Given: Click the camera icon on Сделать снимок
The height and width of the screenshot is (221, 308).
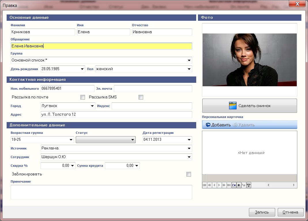Looking at the screenshot, I should coord(233,106).
